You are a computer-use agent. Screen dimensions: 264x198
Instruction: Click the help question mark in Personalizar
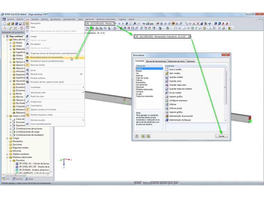tap(137, 136)
